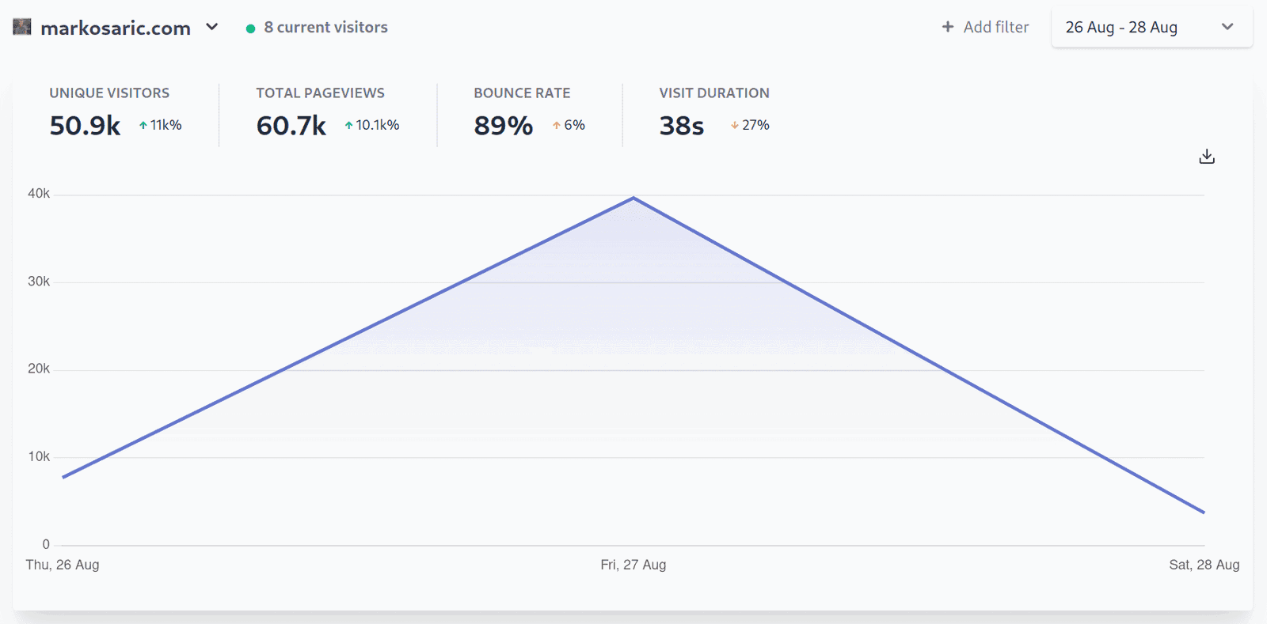Click the date range chevron arrow

point(1227,27)
